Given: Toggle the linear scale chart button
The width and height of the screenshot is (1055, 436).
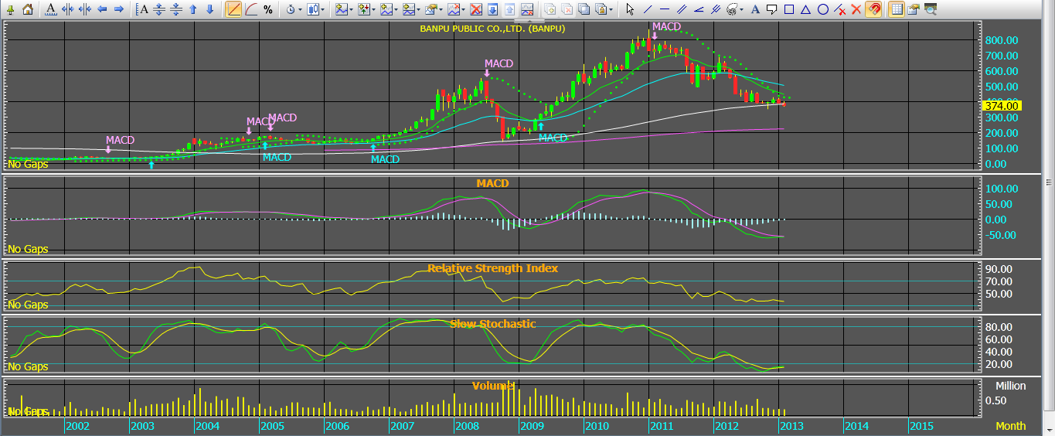Looking at the screenshot, I should [233, 9].
